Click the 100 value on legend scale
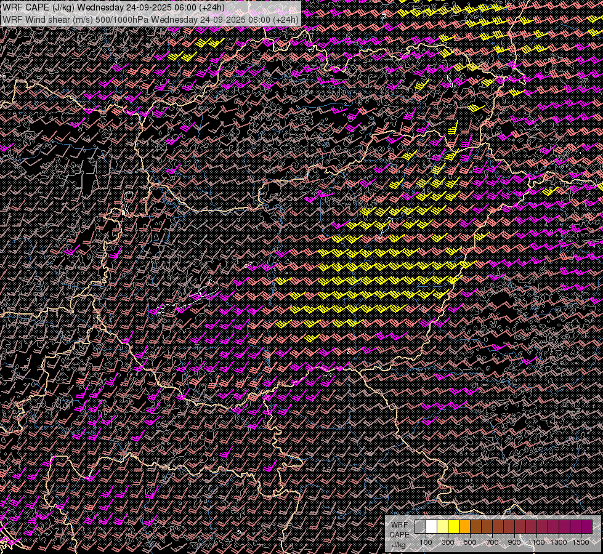603x554 pixels. [x=426, y=542]
